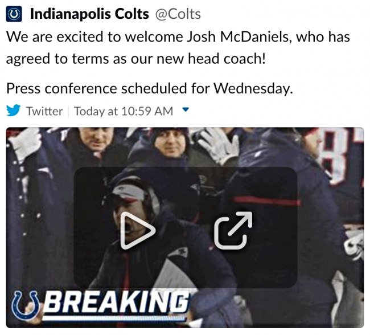Click the smiling fan in the dark beanie
370x335 pixels.
[169, 142]
